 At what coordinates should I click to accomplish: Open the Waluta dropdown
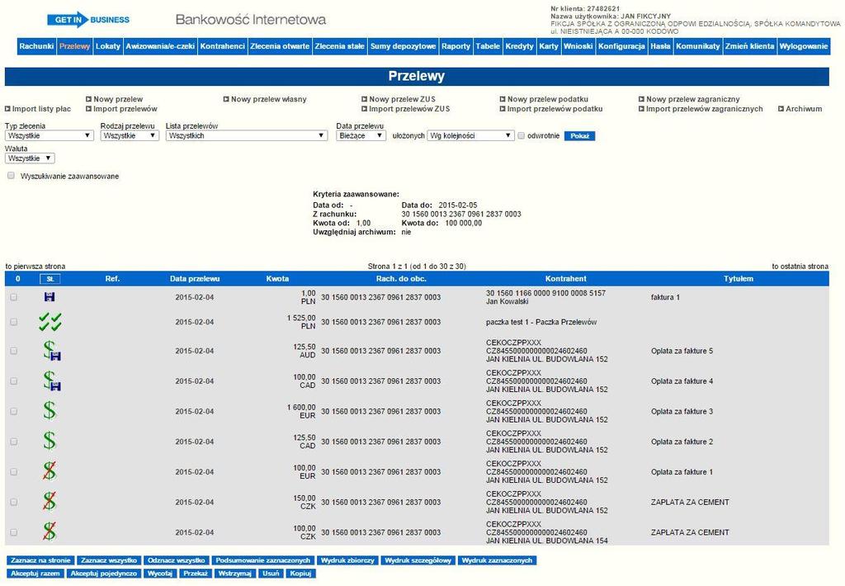coord(30,158)
